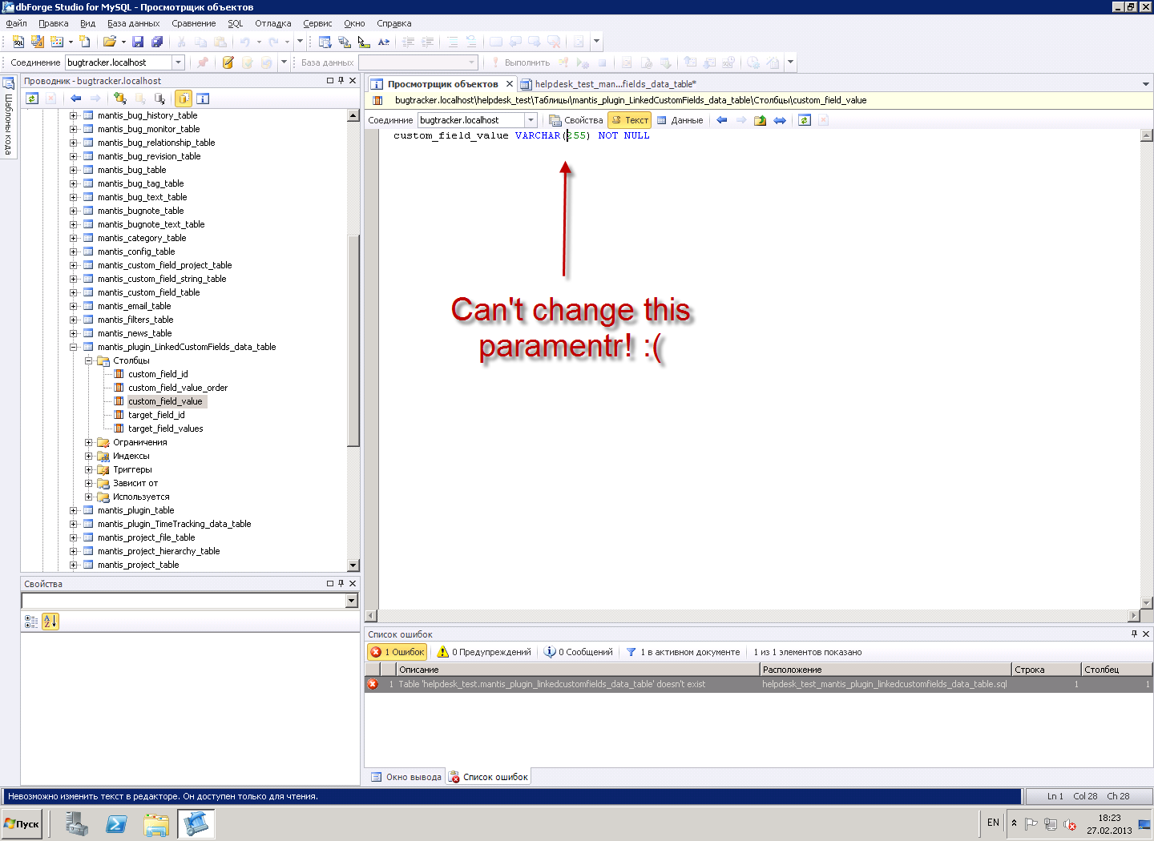Expand the Триггеры folder

pos(89,469)
